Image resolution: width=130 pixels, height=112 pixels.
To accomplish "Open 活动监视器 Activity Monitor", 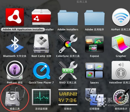I will [x=41, y=97].
